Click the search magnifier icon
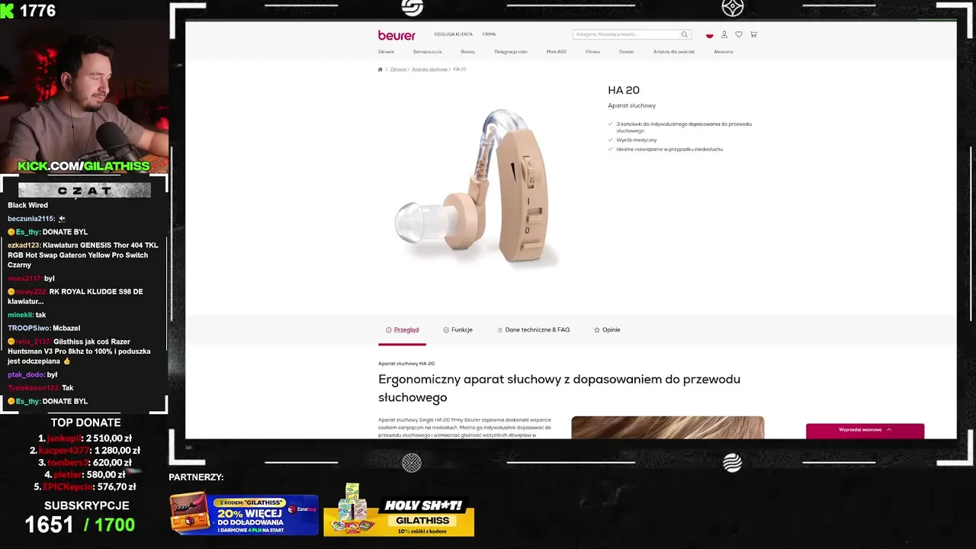 (x=685, y=34)
